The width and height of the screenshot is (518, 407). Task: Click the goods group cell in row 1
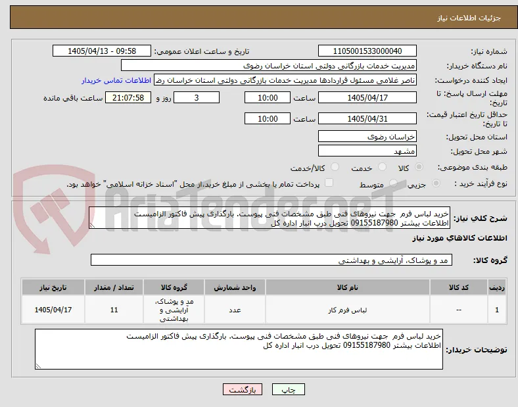pyautogui.click(x=174, y=310)
